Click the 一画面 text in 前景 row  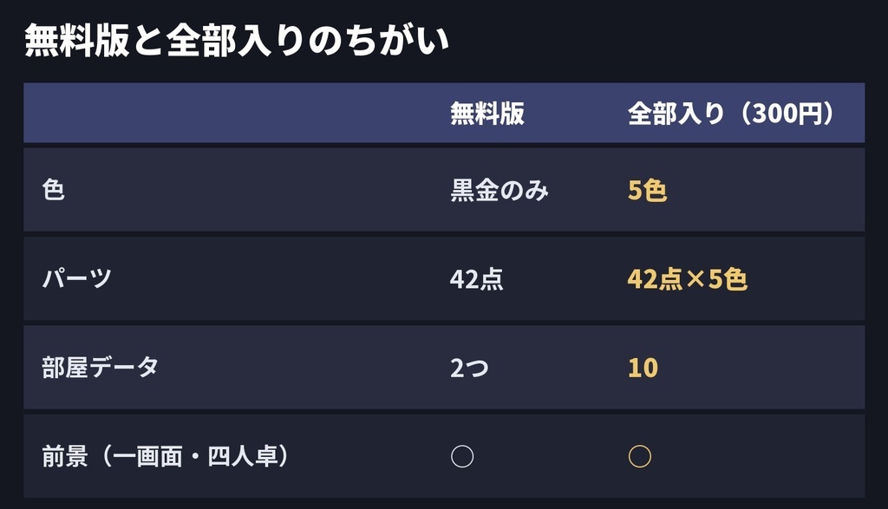(x=146, y=456)
